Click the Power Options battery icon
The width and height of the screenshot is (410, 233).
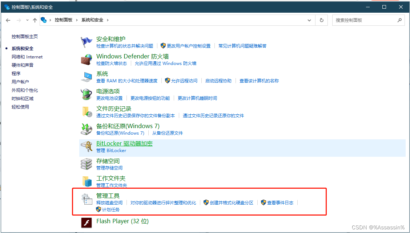[x=86, y=94]
